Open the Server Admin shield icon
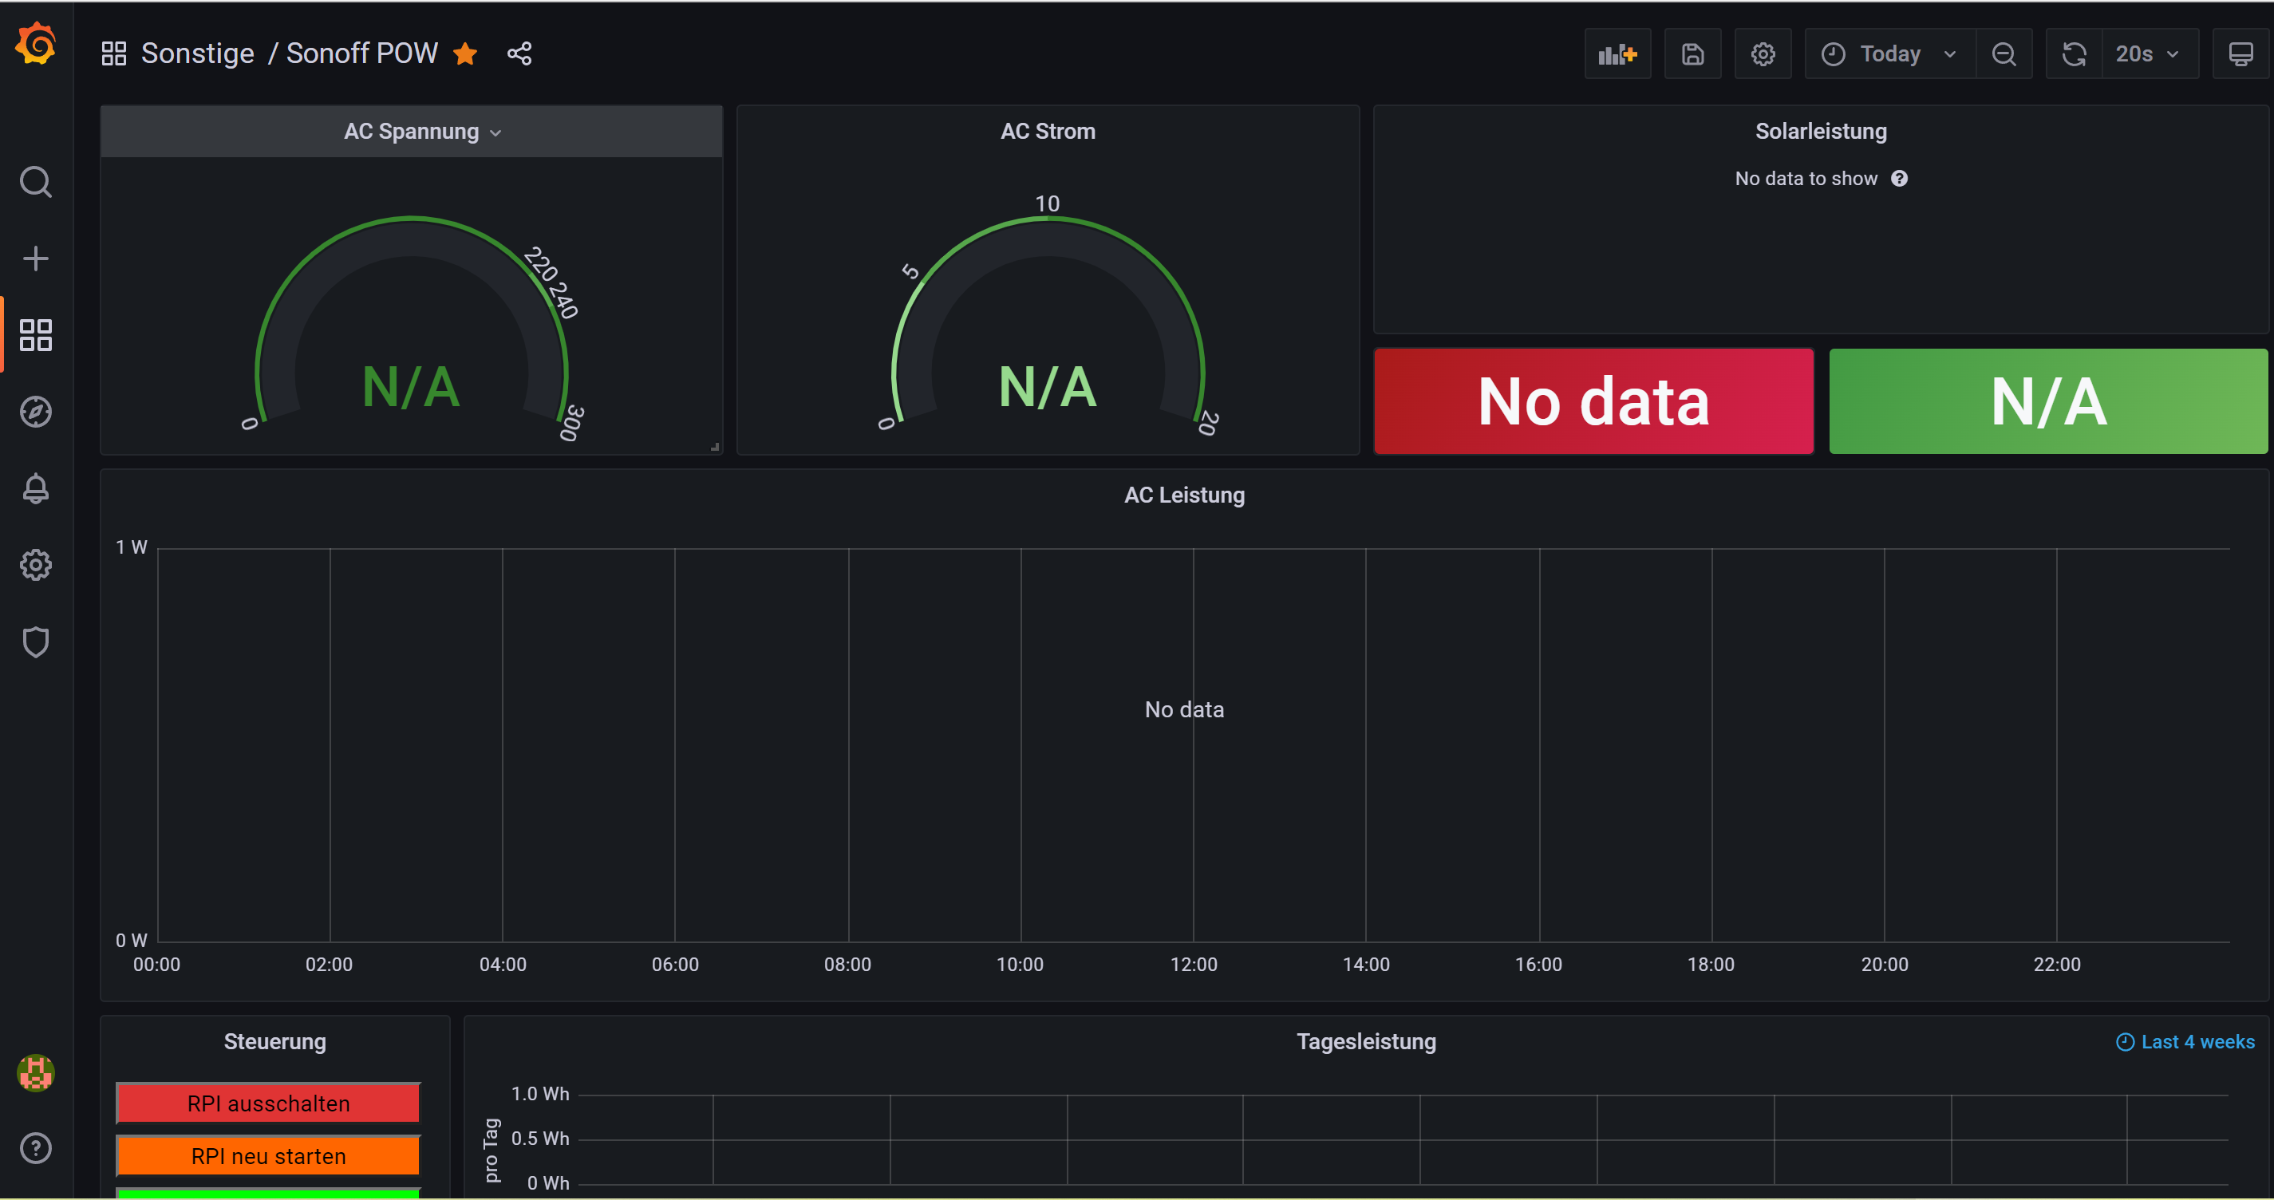Screen dimensions: 2274x1200 (x=35, y=642)
